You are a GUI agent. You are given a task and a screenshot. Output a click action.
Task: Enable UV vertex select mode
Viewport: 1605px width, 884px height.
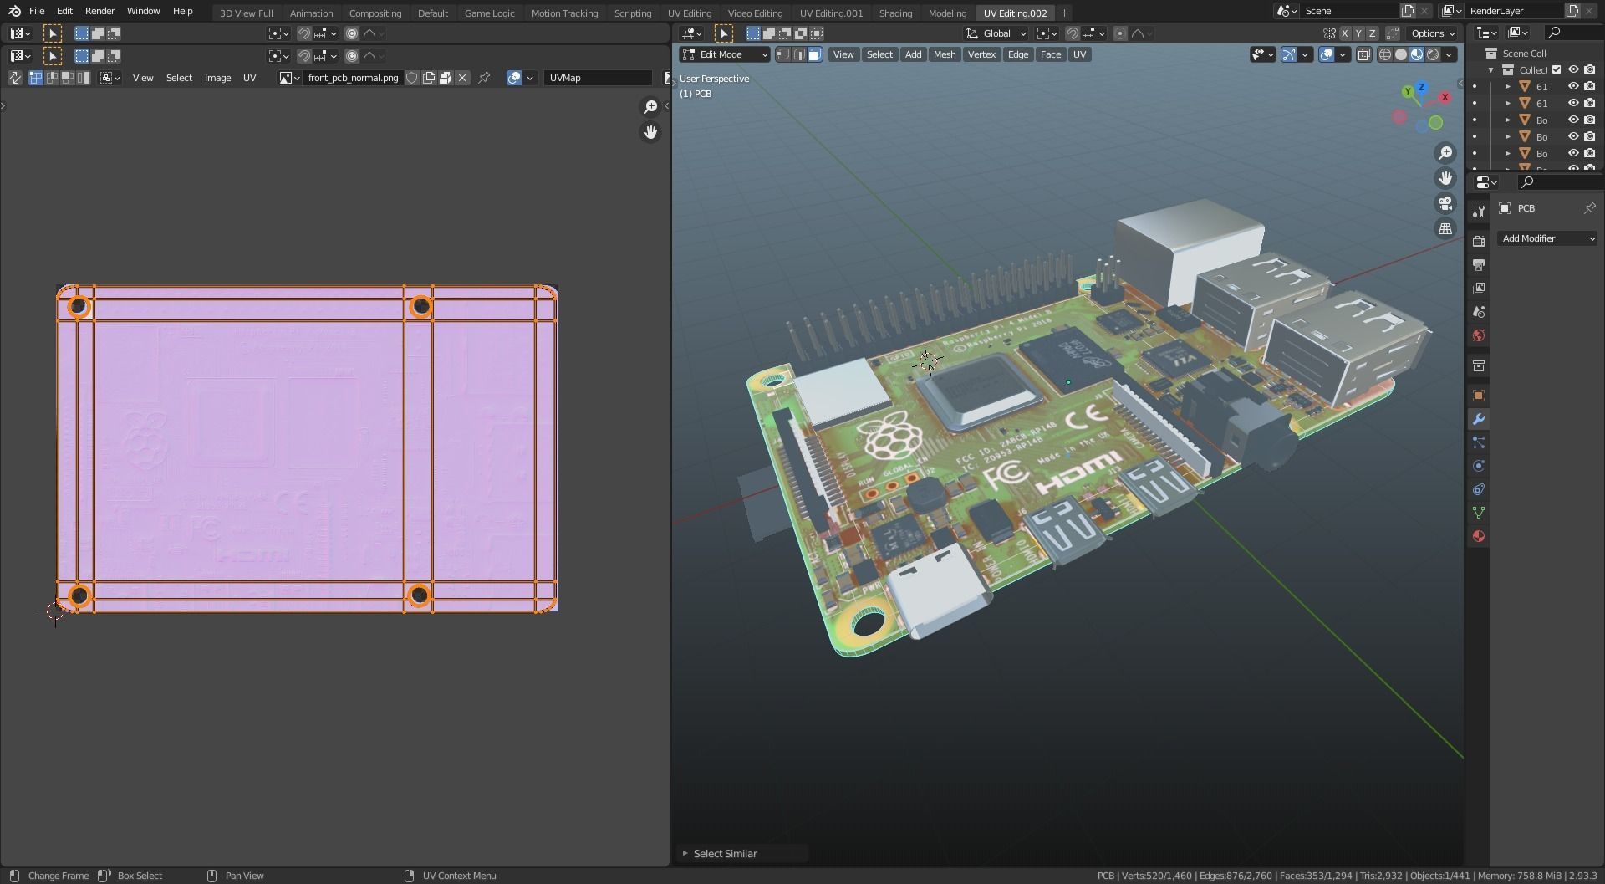(36, 78)
